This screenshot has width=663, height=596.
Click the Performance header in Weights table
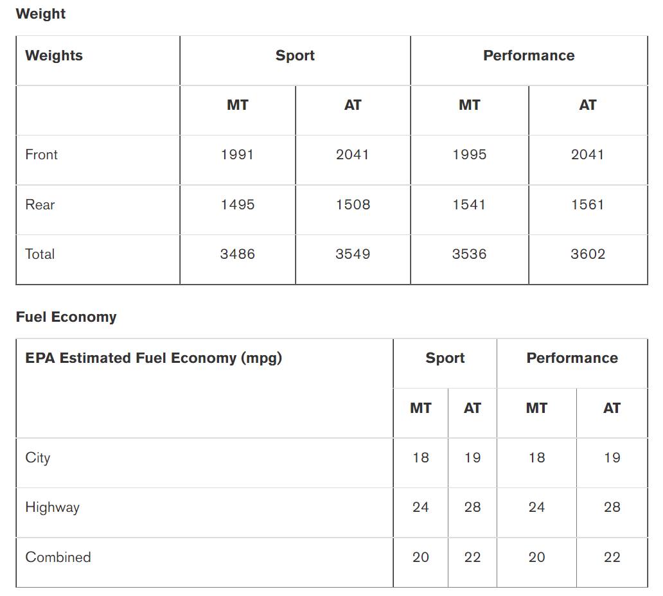[x=529, y=55]
